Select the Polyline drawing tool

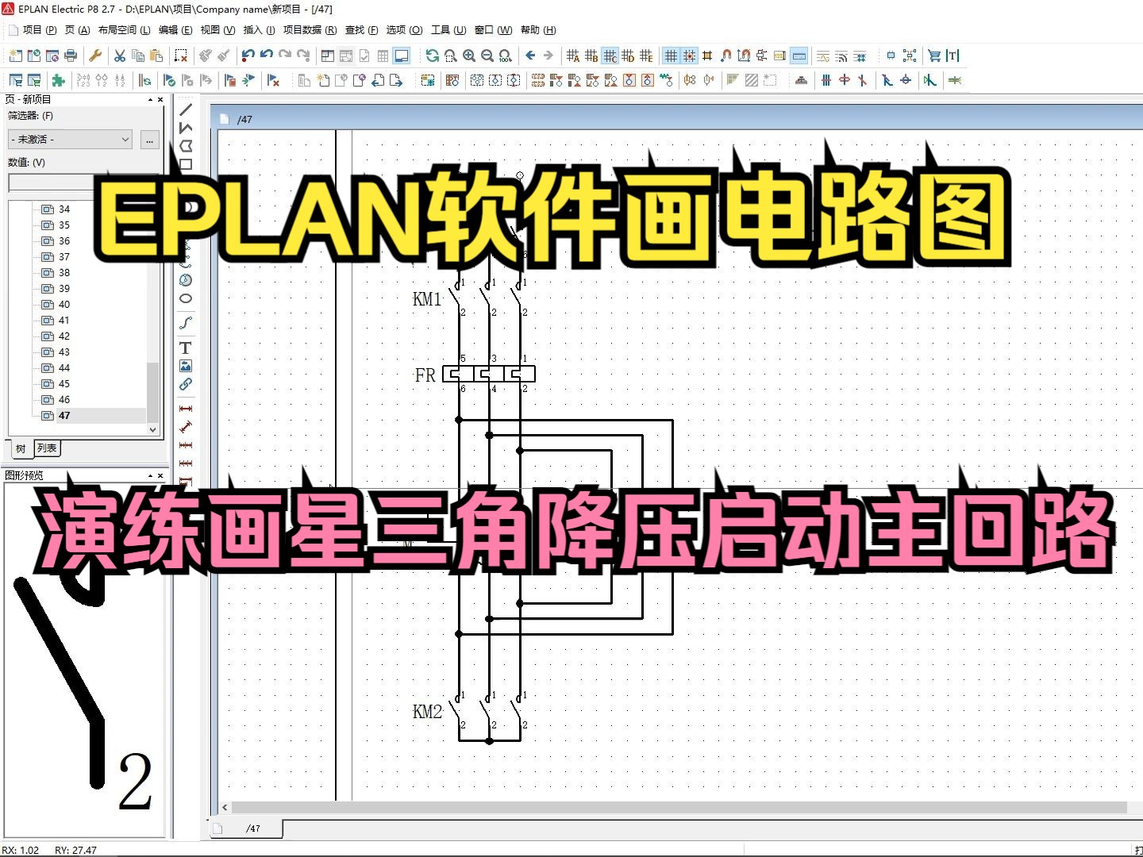click(x=186, y=128)
